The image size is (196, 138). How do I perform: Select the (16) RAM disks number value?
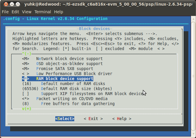27,84
